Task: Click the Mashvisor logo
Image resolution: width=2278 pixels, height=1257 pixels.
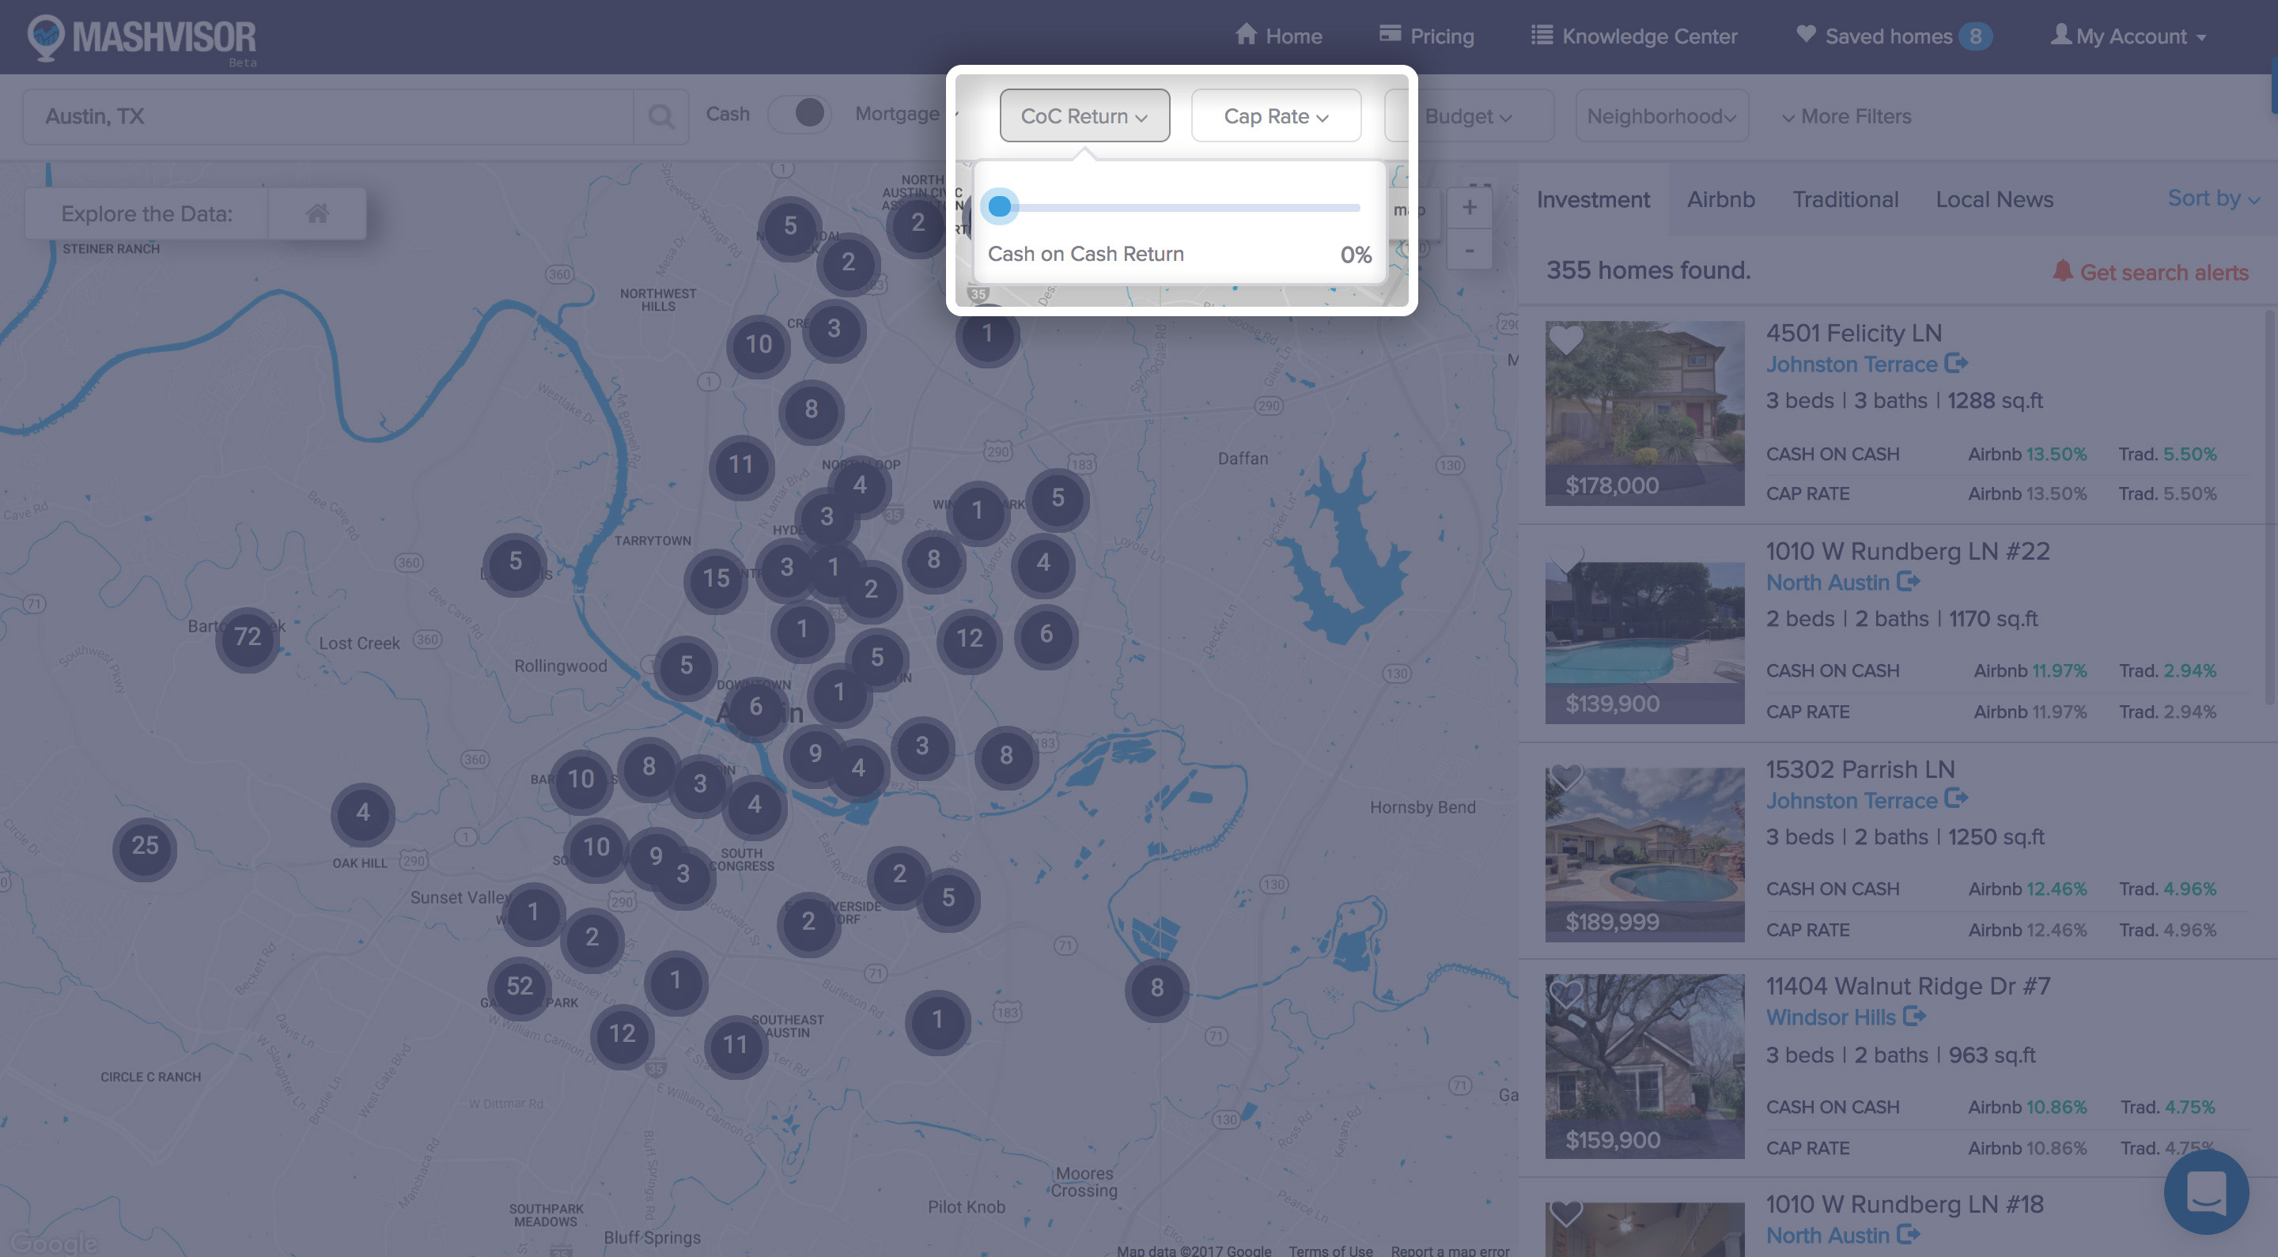Action: click(x=142, y=38)
